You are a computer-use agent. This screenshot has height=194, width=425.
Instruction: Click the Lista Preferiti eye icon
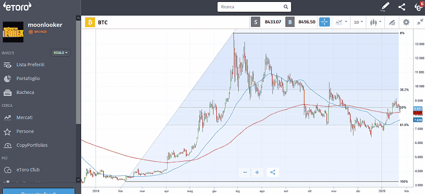click(7, 65)
